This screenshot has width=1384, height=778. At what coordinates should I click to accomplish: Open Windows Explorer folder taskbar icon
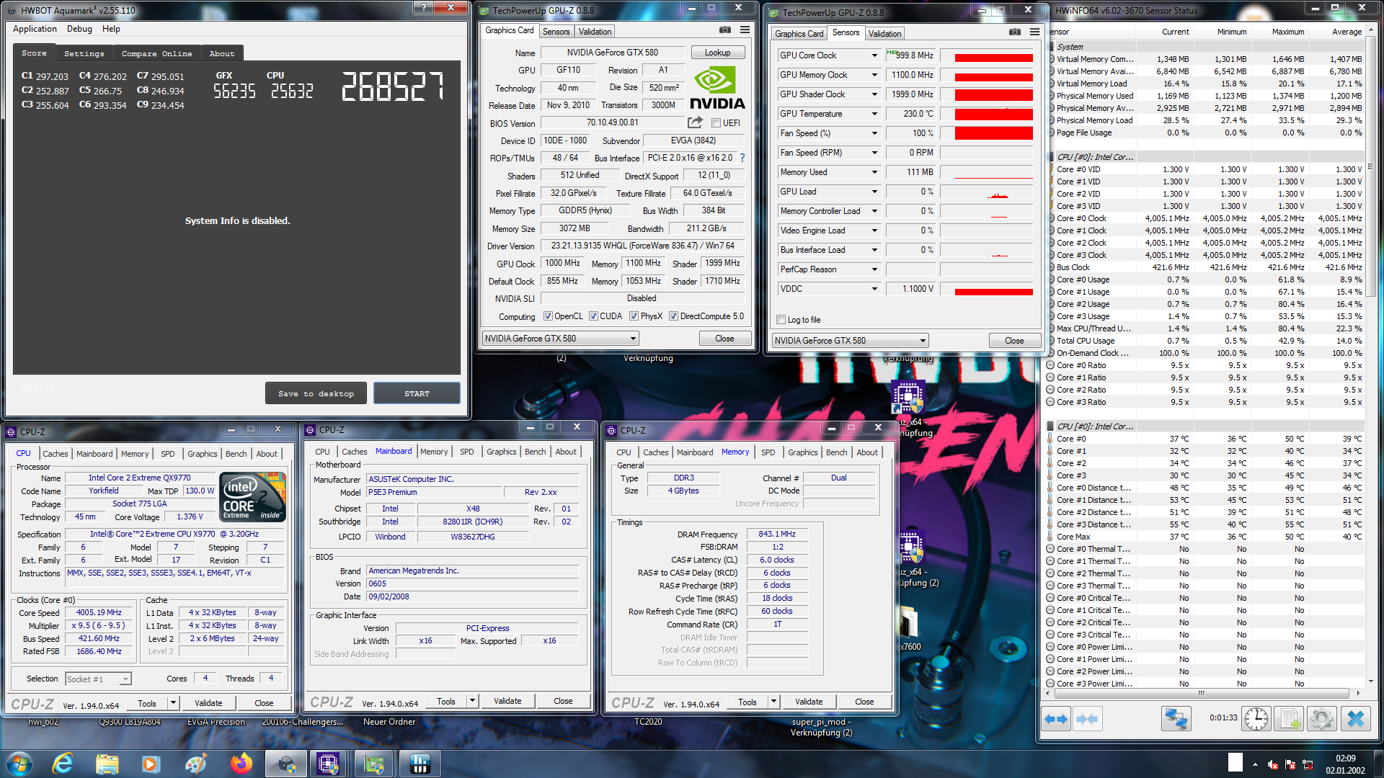click(x=107, y=764)
